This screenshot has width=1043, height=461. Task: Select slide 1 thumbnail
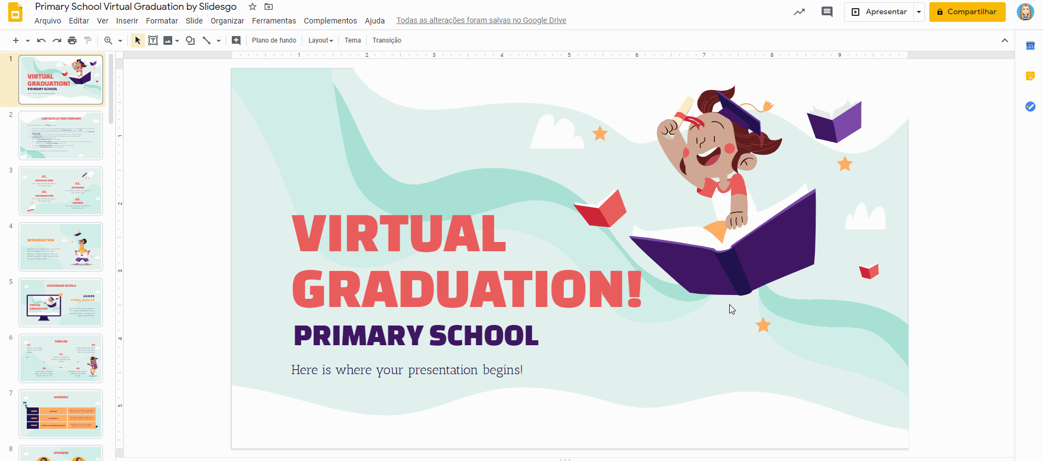click(61, 80)
